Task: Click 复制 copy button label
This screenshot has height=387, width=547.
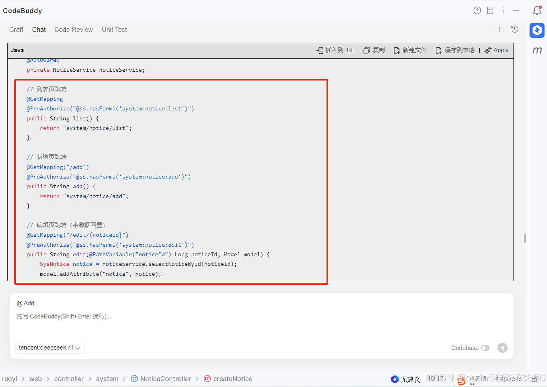Action: tap(379, 50)
